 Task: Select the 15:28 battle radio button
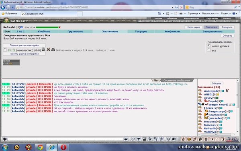[5, 50]
